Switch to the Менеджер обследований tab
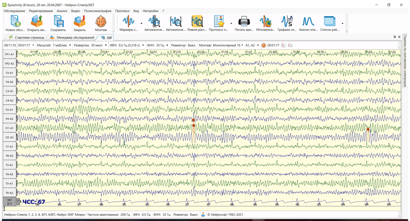 pos(72,38)
